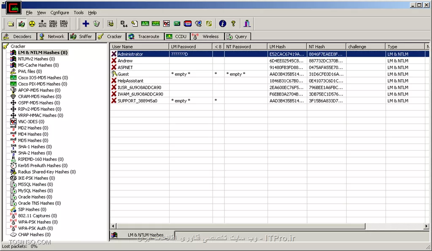Sort by the LM Password column header
The width and height of the screenshot is (432, 251).
tap(191, 47)
